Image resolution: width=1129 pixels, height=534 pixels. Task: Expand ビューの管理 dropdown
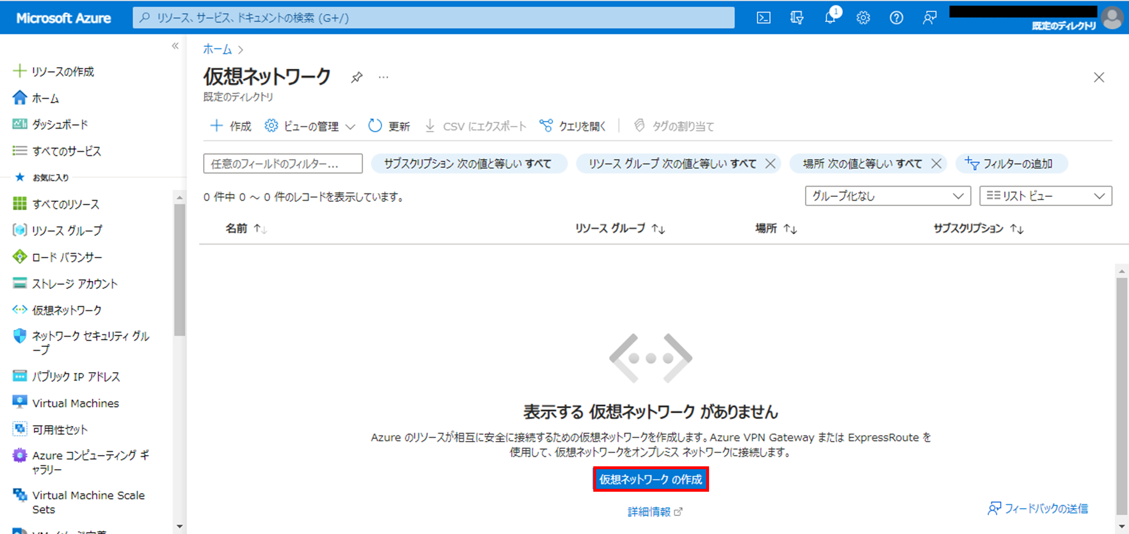(x=310, y=126)
